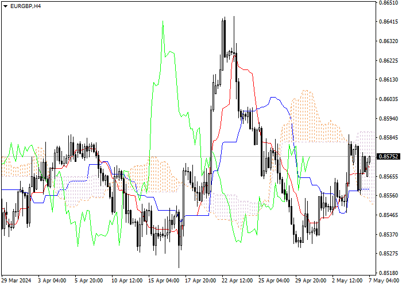Click the 2 May 12:00 time label
402x287 pixels.
point(347,281)
